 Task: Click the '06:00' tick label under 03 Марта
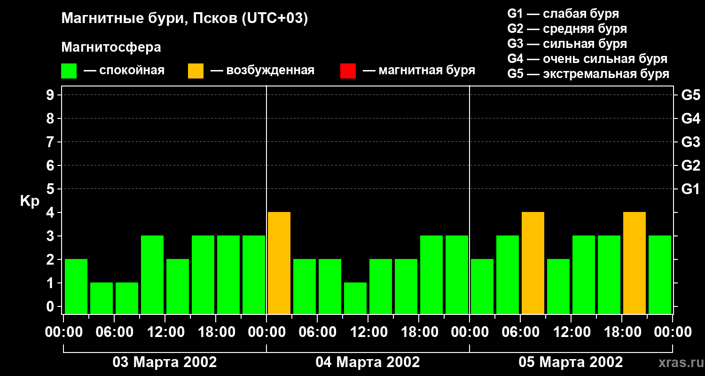pos(114,332)
